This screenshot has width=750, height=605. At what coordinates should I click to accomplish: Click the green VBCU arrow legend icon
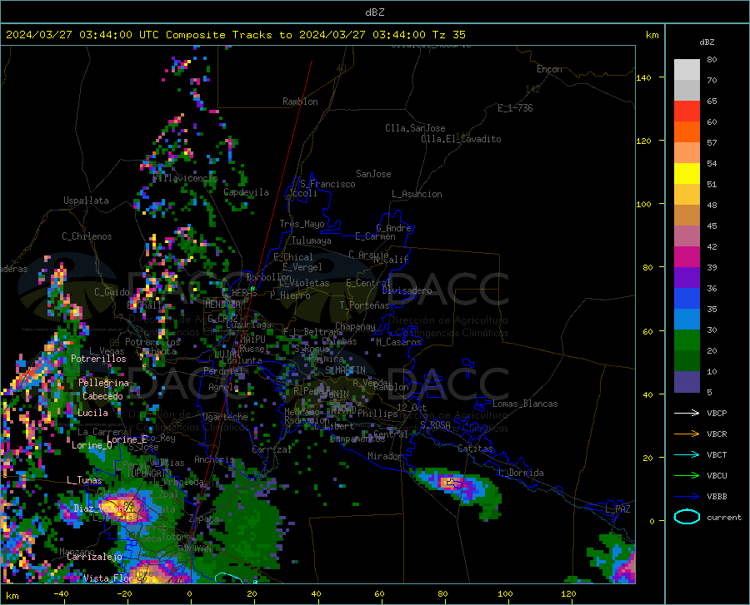pos(687,476)
